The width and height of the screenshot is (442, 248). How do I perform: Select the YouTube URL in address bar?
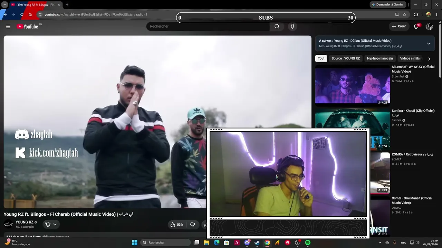96,14
